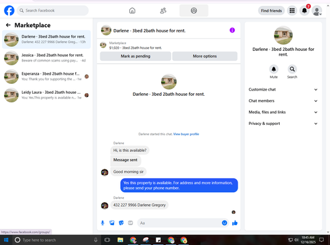This screenshot has height=245, width=330.
Task: Attach a photo using the image icon
Action: [x=112, y=223]
